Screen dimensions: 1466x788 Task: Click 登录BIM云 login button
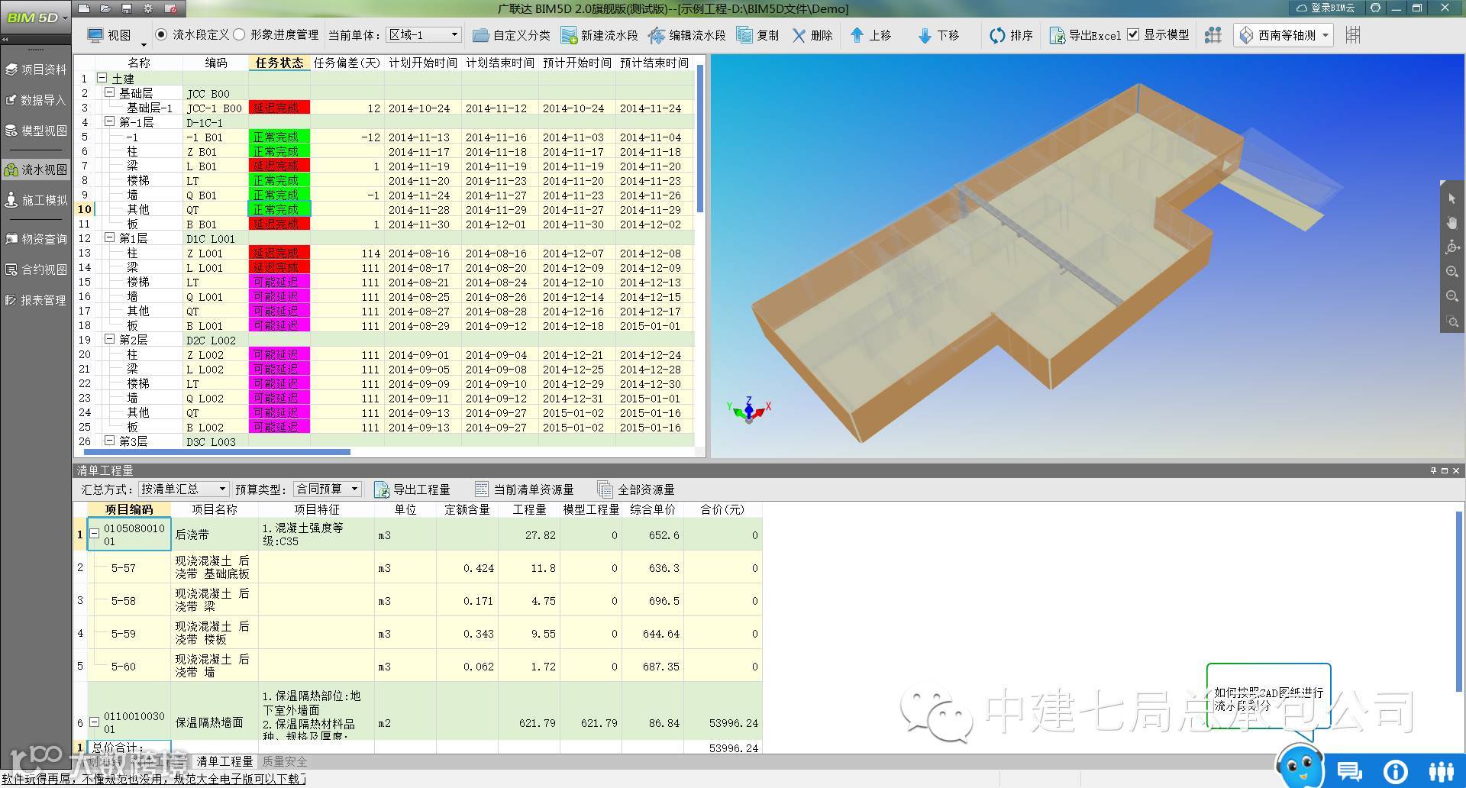1326,8
